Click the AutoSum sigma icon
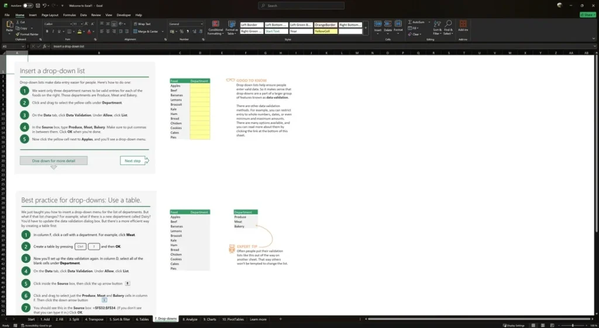The width and height of the screenshot is (599, 328). click(410, 22)
